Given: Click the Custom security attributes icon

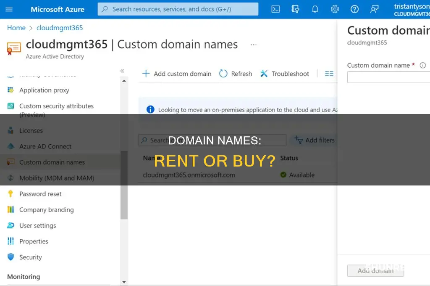Looking at the screenshot, I should point(10,106).
